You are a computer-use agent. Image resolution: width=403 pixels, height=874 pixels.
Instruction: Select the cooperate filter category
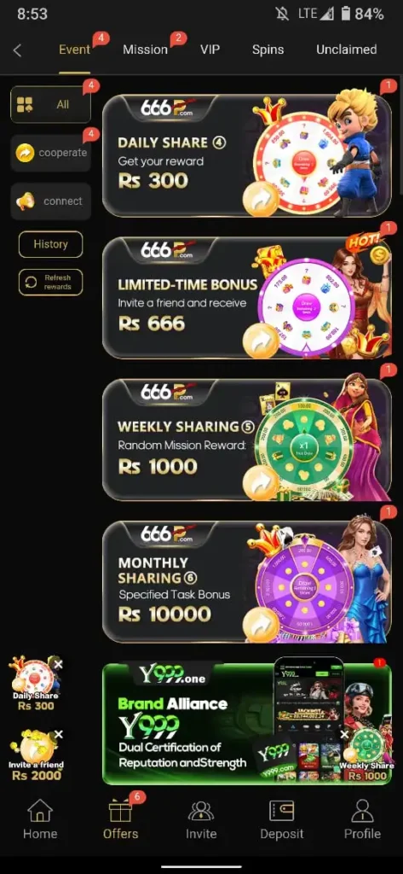[x=50, y=153]
